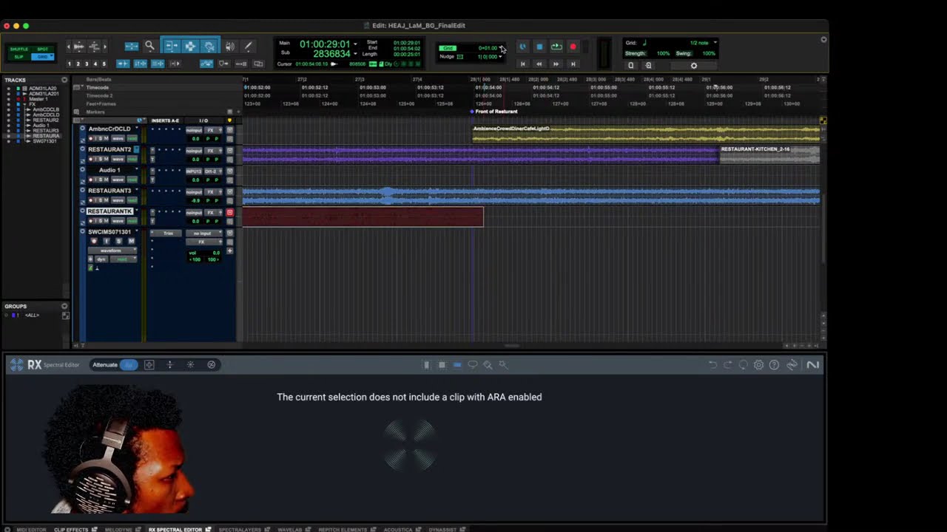Enable Spot edit mode
The image size is (947, 532).
pos(43,49)
